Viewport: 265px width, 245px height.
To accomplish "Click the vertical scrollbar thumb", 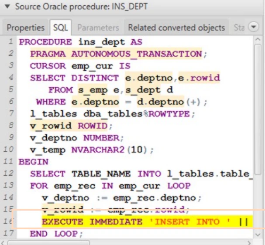I will coord(258,109).
